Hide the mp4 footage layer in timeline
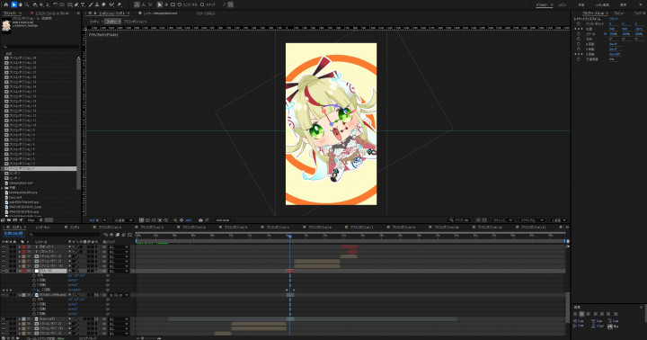Screen dimensions: 647x340 [4, 319]
